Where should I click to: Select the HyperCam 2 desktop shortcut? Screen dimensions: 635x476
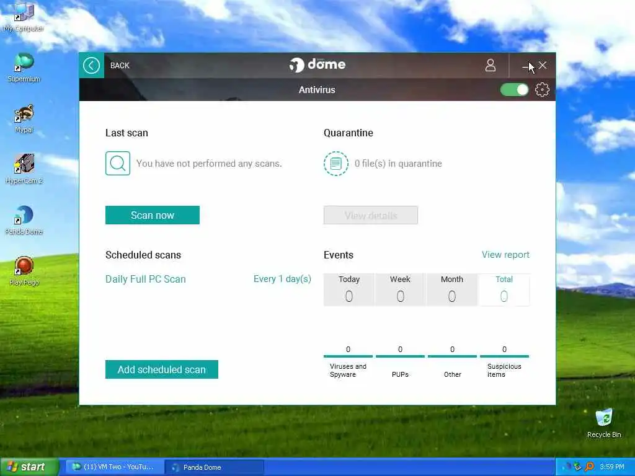point(24,170)
